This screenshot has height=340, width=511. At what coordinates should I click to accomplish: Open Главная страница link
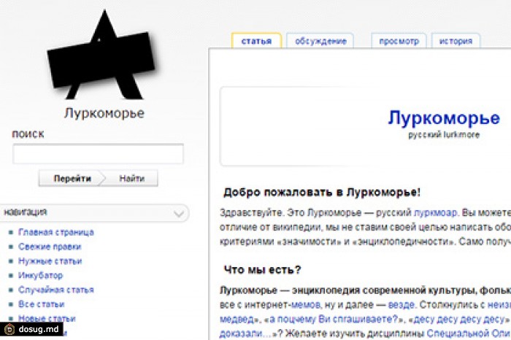point(56,232)
